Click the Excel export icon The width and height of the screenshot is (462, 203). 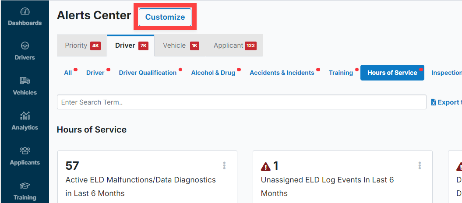pyautogui.click(x=434, y=102)
